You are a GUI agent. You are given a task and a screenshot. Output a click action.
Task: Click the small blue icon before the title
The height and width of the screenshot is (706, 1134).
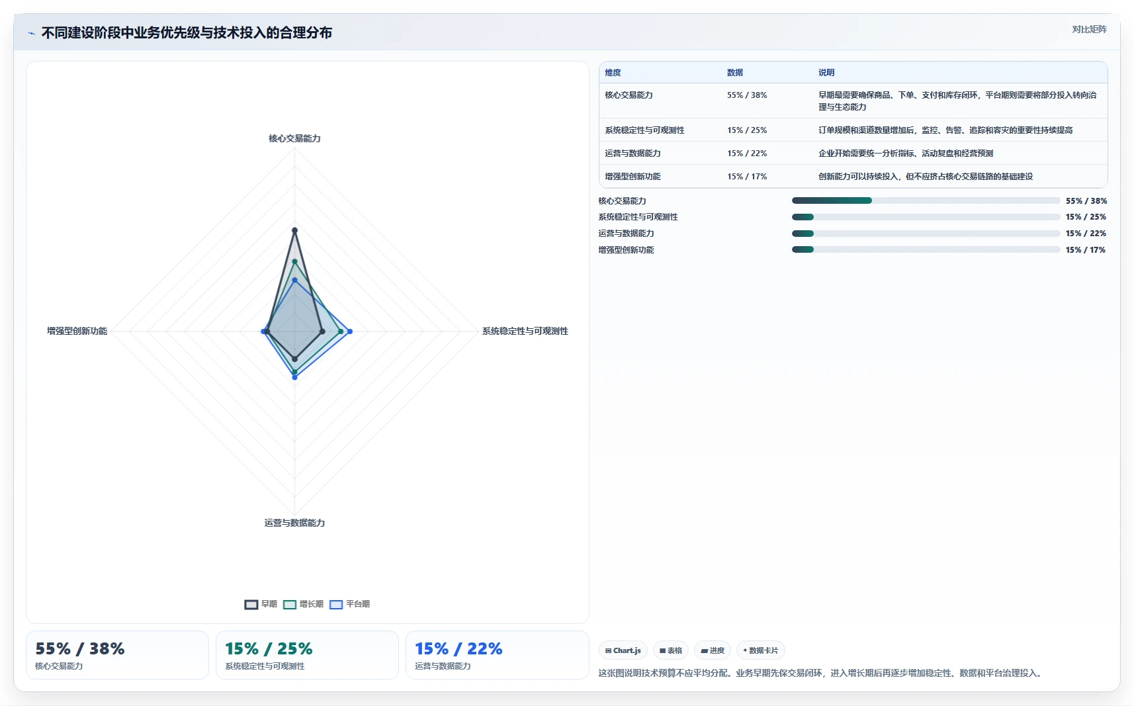[31, 33]
